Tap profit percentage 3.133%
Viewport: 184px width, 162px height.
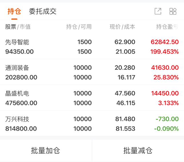coord(168,103)
